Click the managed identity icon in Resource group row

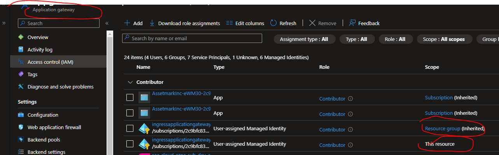click(144, 129)
